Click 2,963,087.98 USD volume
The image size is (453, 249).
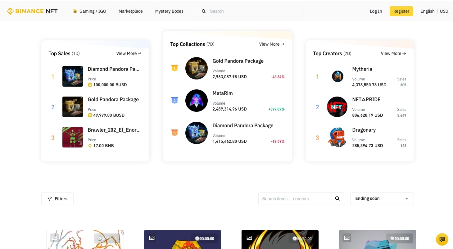[x=229, y=77]
